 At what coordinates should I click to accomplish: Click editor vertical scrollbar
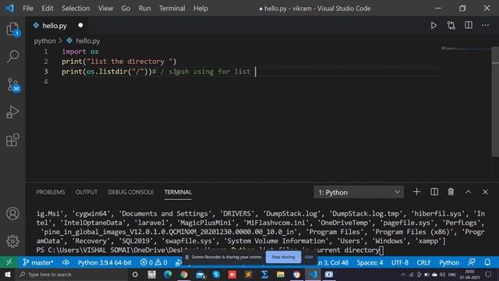[495, 102]
